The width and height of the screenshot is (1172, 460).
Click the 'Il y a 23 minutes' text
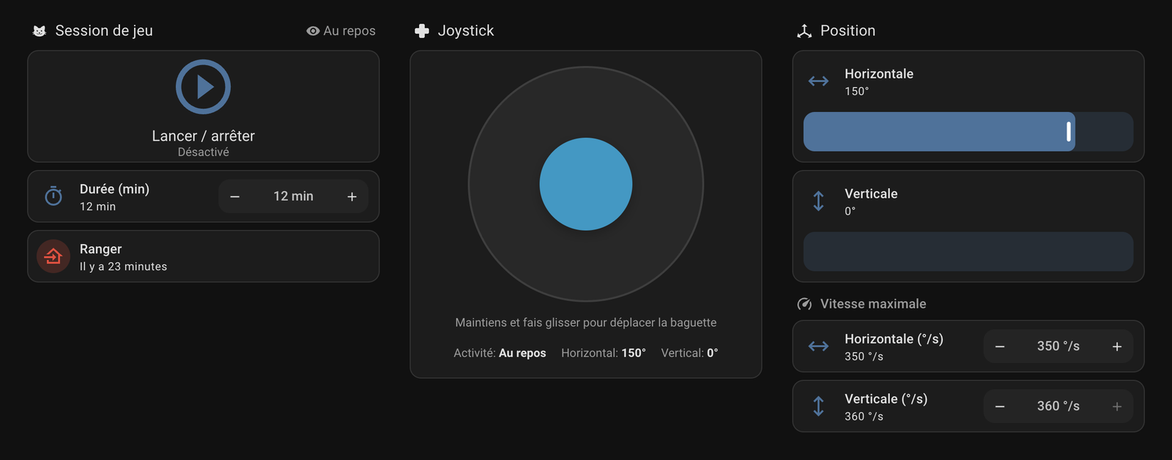coord(123,267)
